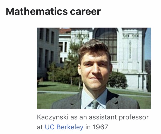Screen dimensions: 161x134
Task: Click the caption word at before UC Berkeley
Action: tap(40, 127)
